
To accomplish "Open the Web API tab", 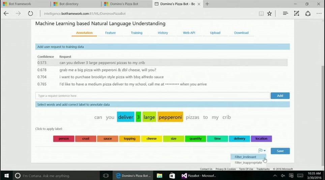I will 189,33.
